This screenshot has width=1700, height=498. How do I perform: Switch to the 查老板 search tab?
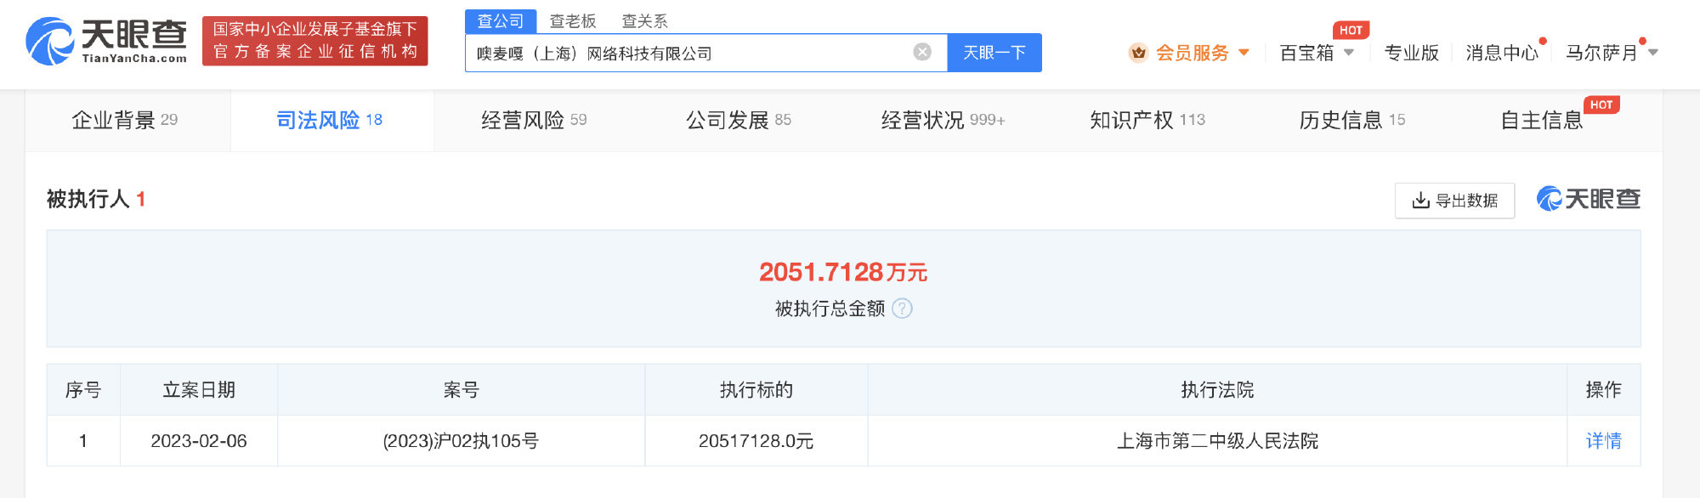coord(573,21)
